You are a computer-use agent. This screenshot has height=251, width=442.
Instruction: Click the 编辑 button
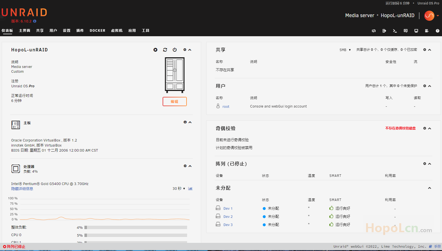click(x=175, y=101)
